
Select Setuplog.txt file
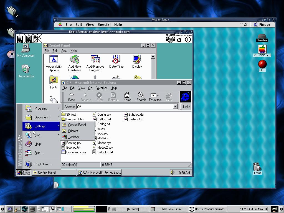[x=103, y=152]
